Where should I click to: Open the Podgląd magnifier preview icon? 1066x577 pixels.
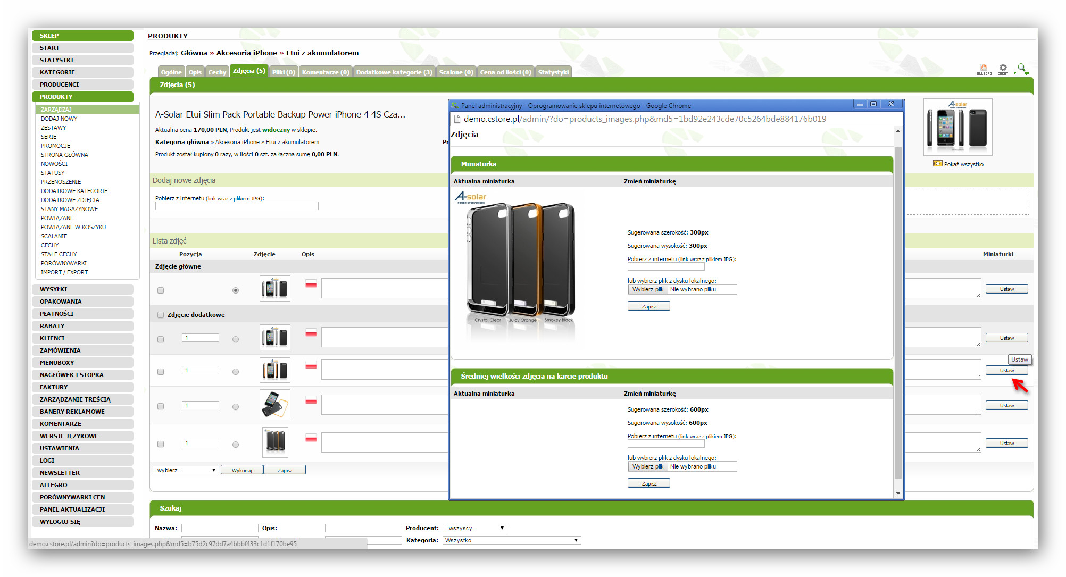pos(1021,69)
